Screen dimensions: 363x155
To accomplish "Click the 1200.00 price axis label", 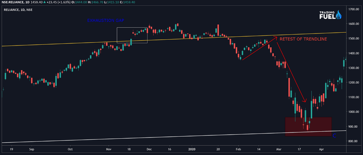I will point(354,83).
